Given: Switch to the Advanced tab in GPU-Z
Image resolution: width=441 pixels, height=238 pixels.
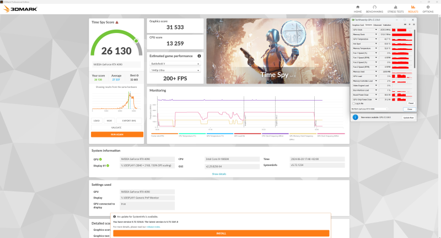Looking at the screenshot, I should [x=377, y=25].
